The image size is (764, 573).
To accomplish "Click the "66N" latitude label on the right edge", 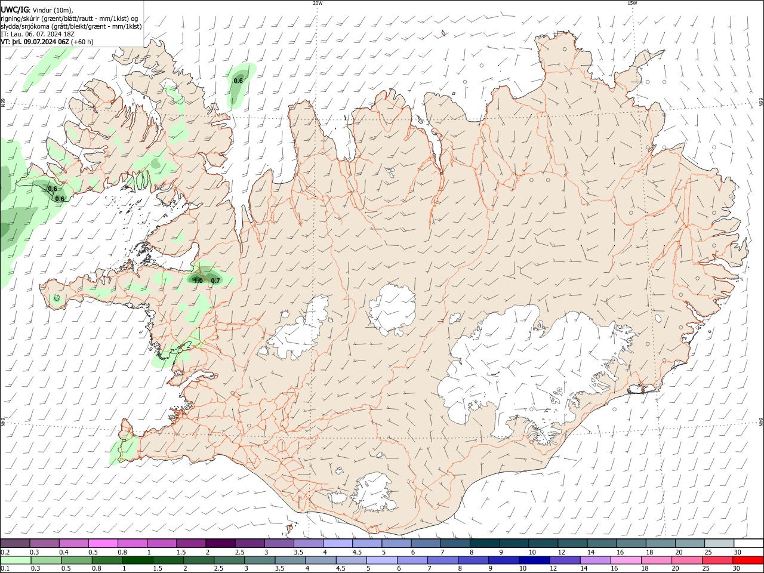I will (761, 103).
